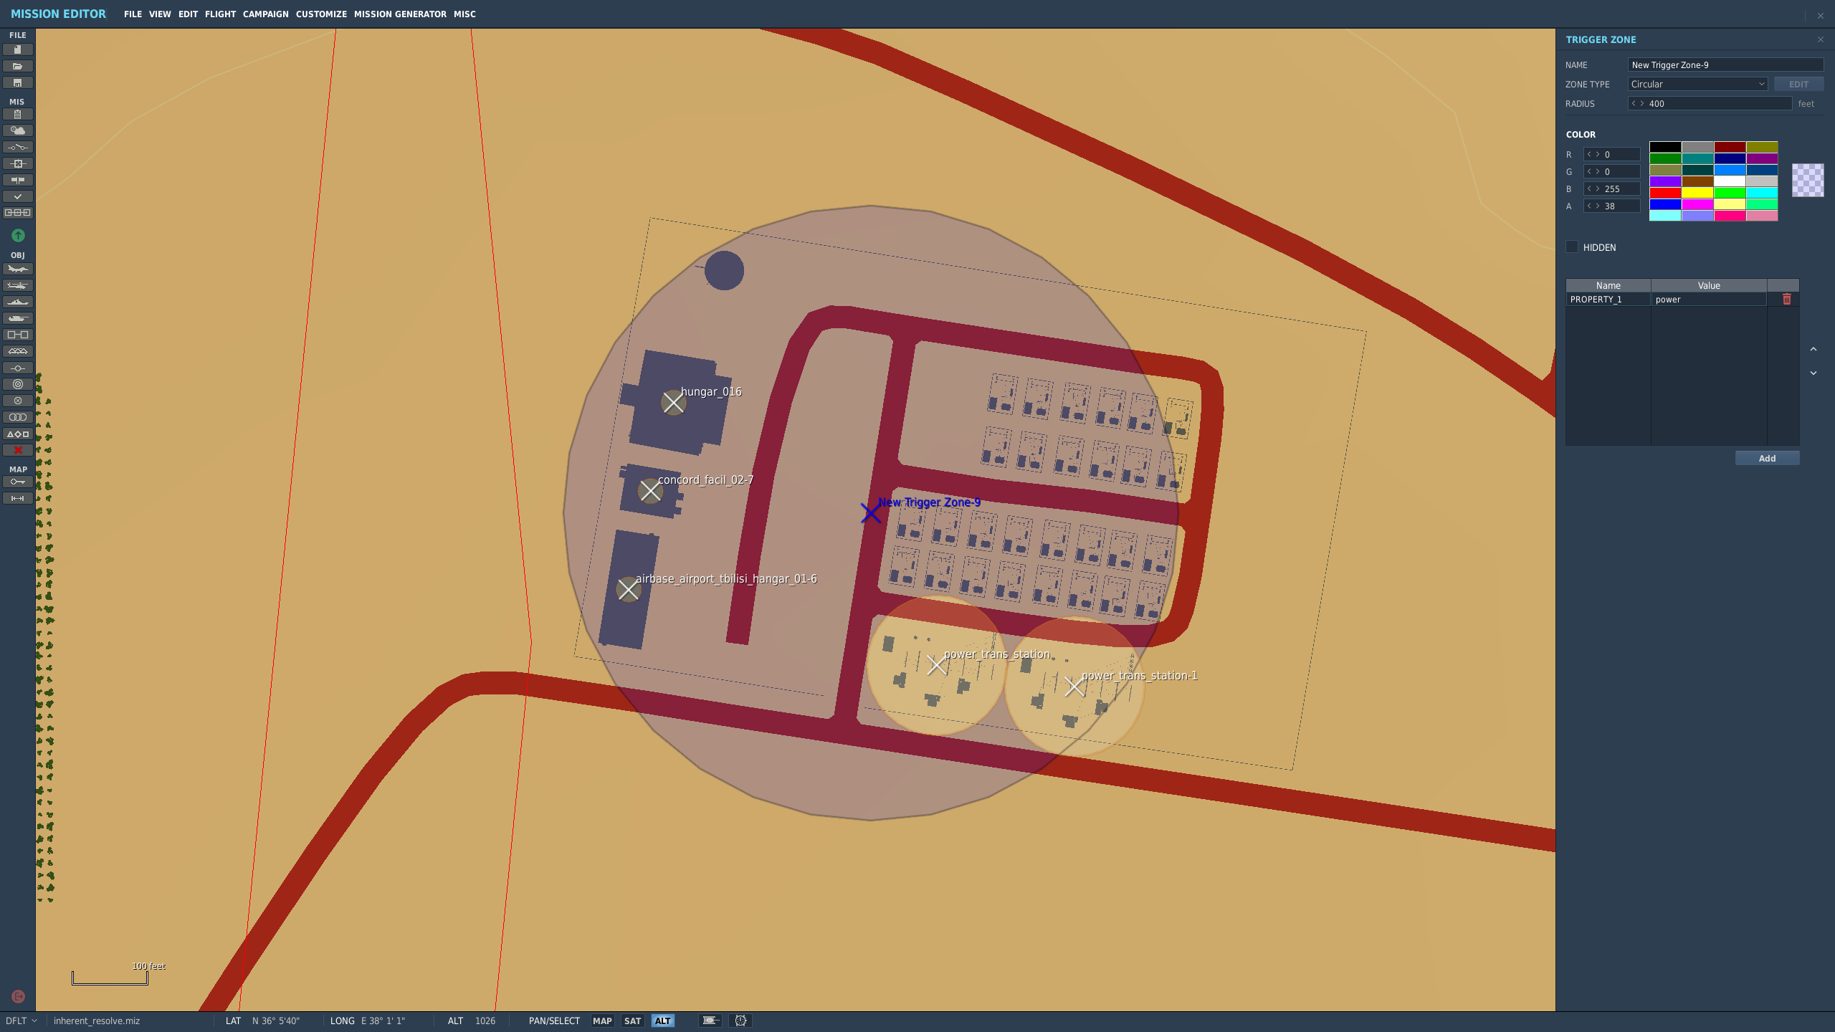1835x1032 pixels.
Task: Click the property list down chevron
Action: pyautogui.click(x=1813, y=373)
